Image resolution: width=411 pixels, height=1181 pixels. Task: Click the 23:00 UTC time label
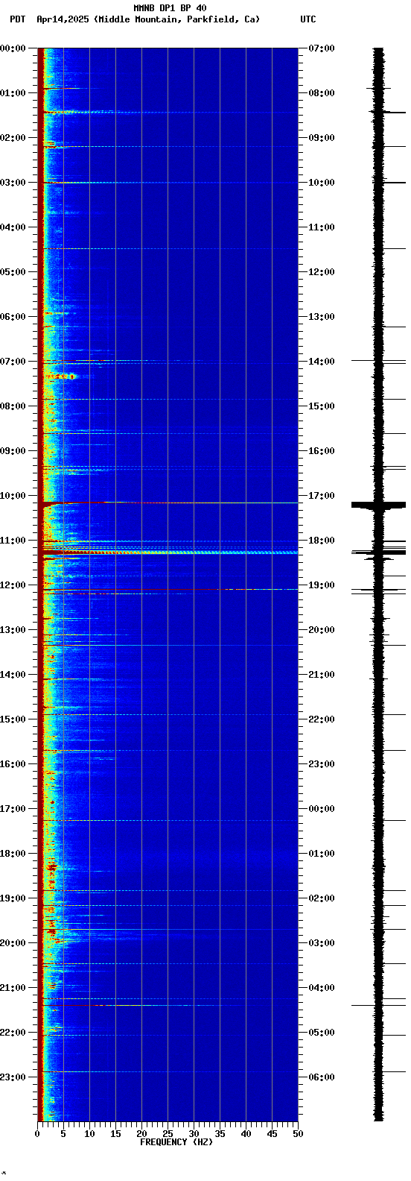[322, 764]
